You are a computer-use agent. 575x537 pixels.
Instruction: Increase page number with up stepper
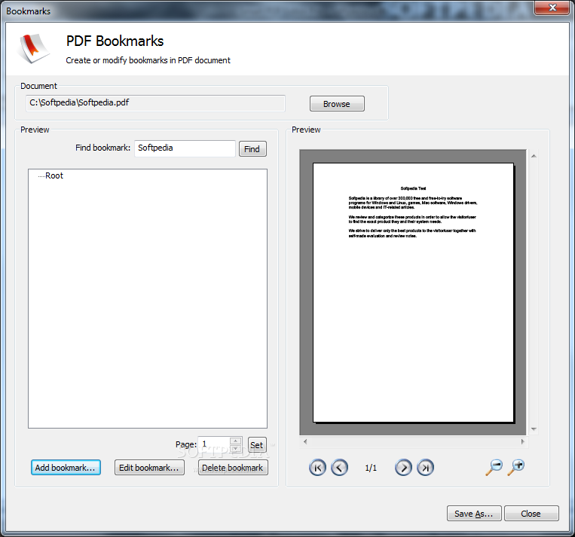pos(236,441)
